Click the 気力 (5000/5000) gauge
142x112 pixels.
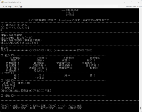(70, 50)
